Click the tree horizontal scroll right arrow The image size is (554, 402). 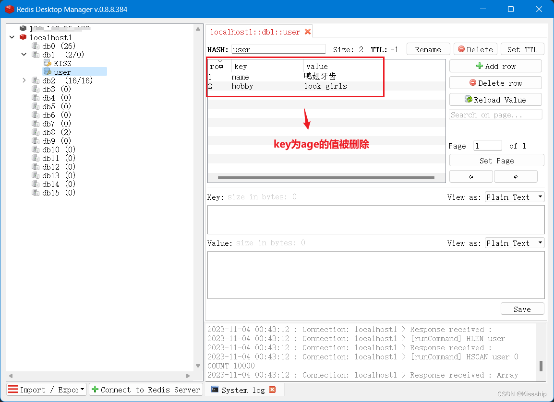188,376
